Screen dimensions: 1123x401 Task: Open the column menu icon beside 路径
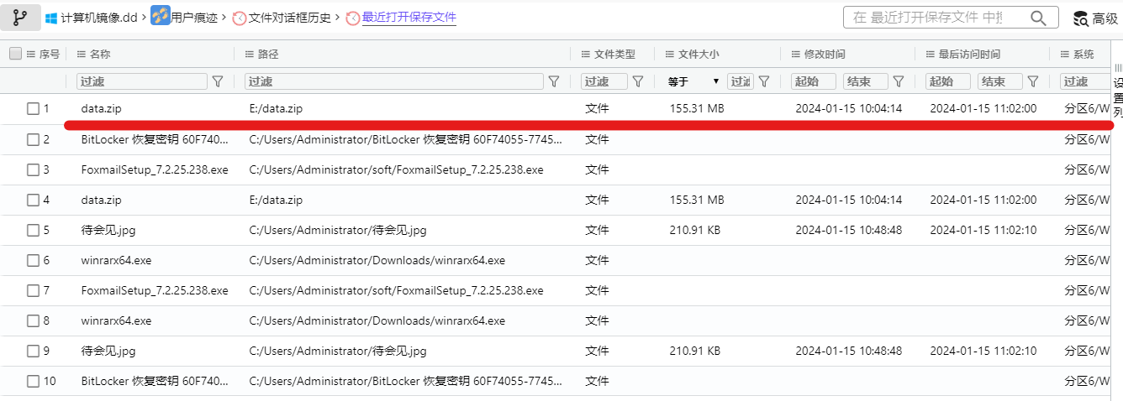[250, 55]
